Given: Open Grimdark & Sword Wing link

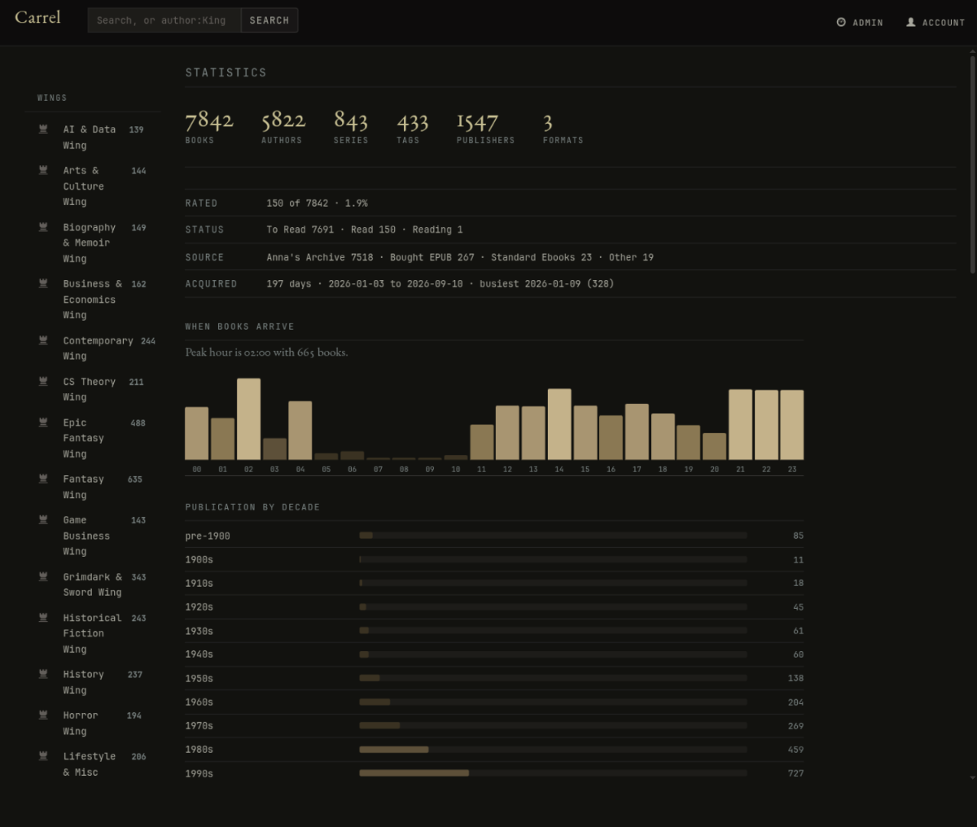Looking at the screenshot, I should click(x=93, y=584).
